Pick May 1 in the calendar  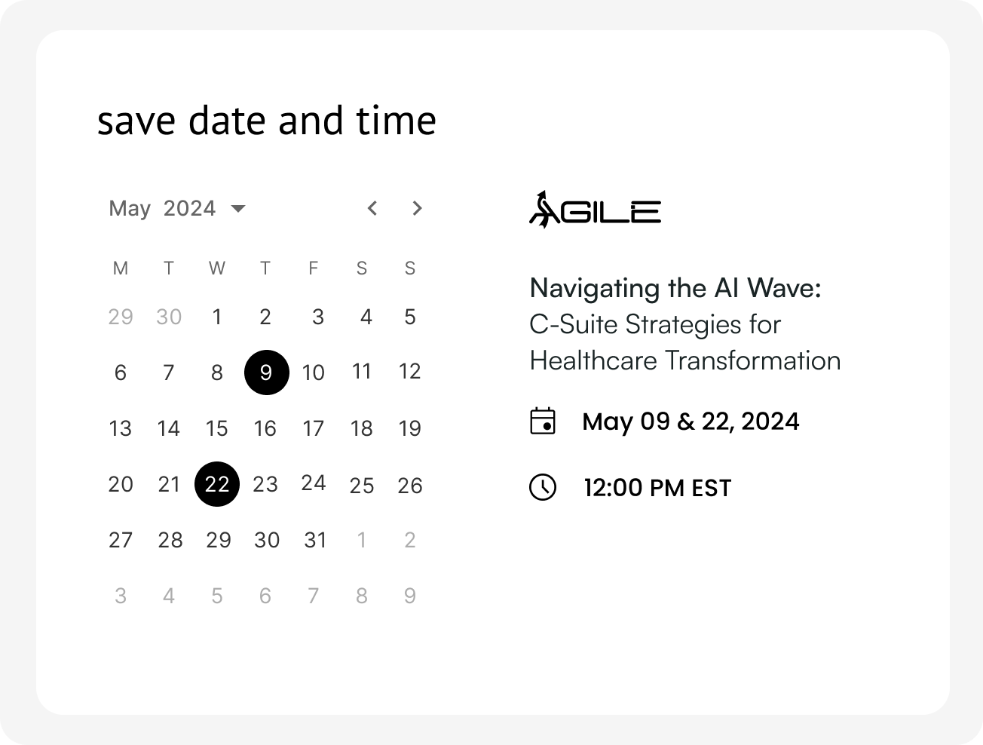(217, 317)
